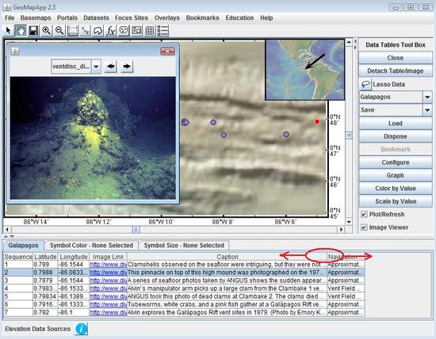Click the Close button in Data Tables Tool Box
This screenshot has width=436, height=339.
click(396, 58)
